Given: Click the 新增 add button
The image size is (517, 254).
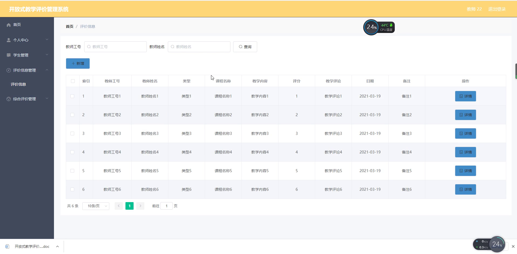Looking at the screenshot, I should point(78,63).
